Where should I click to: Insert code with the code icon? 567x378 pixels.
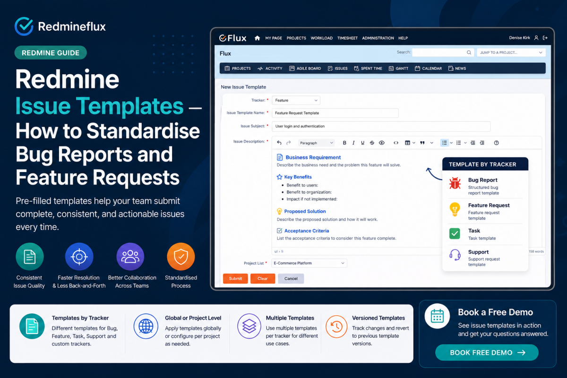click(396, 143)
